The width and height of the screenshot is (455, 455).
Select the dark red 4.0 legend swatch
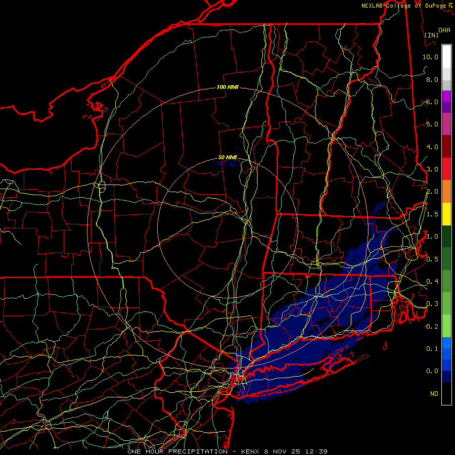coord(446,147)
